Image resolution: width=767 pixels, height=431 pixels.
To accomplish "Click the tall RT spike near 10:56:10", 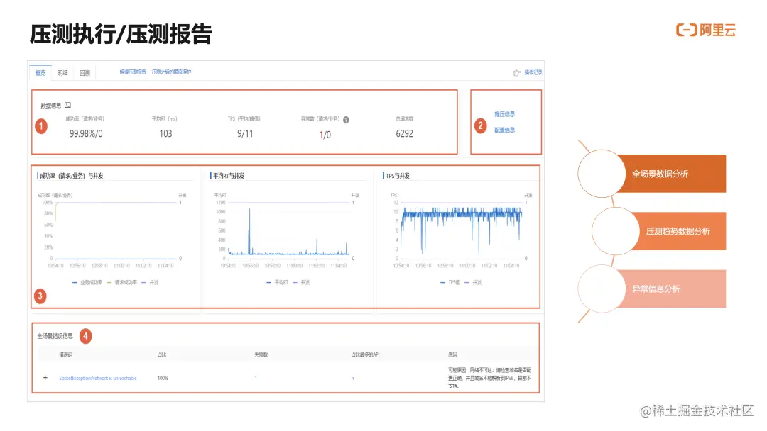I will (250, 231).
